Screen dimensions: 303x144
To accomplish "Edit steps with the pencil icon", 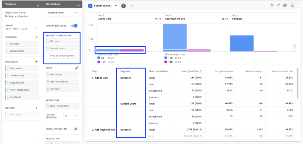I will coord(77,68).
